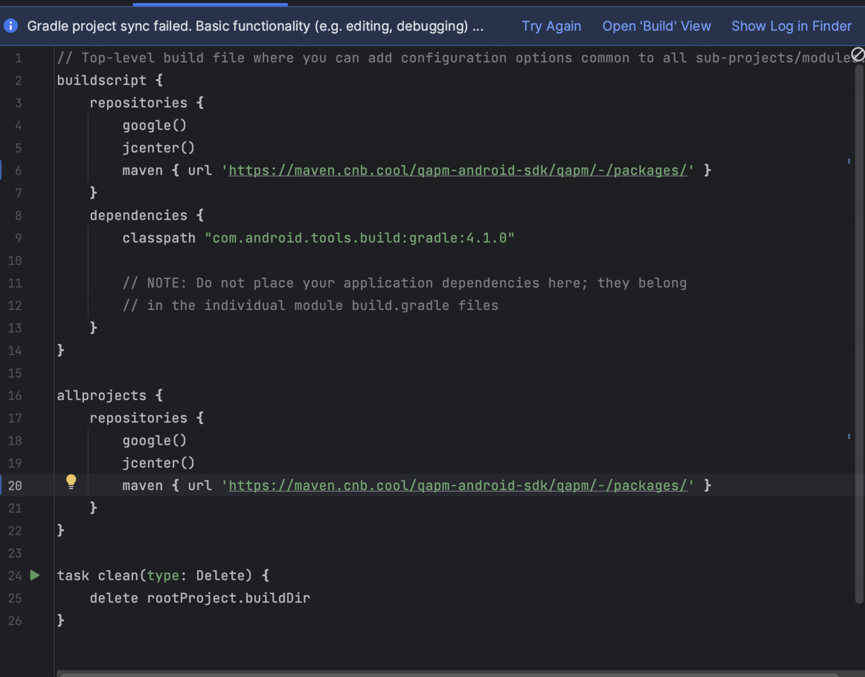Click the buildscript keyword on line 2

101,80
